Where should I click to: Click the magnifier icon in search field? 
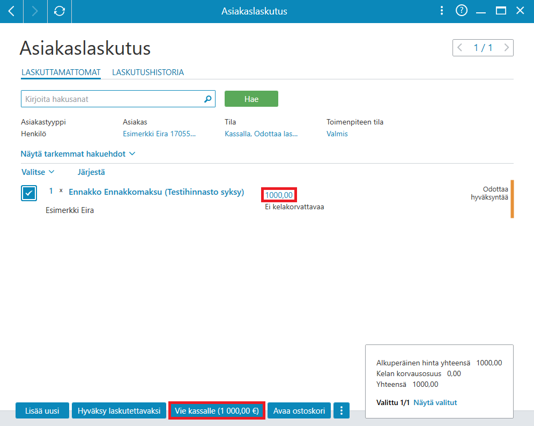point(207,99)
